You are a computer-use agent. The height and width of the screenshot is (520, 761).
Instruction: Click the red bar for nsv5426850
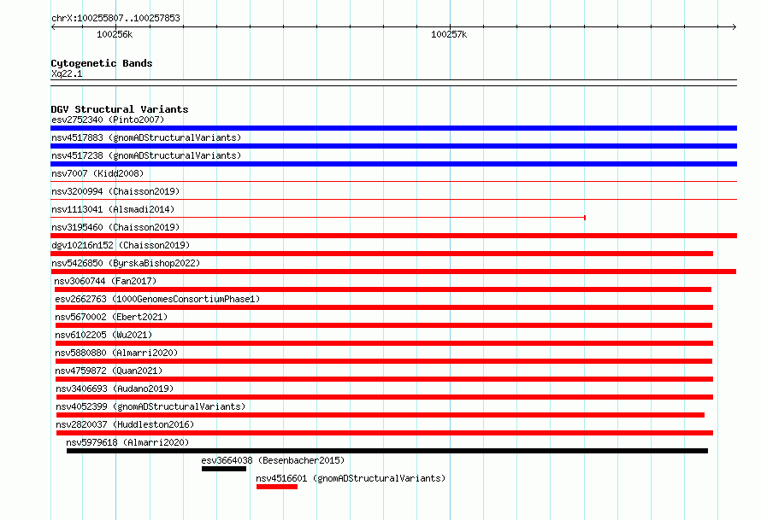[x=393, y=272]
